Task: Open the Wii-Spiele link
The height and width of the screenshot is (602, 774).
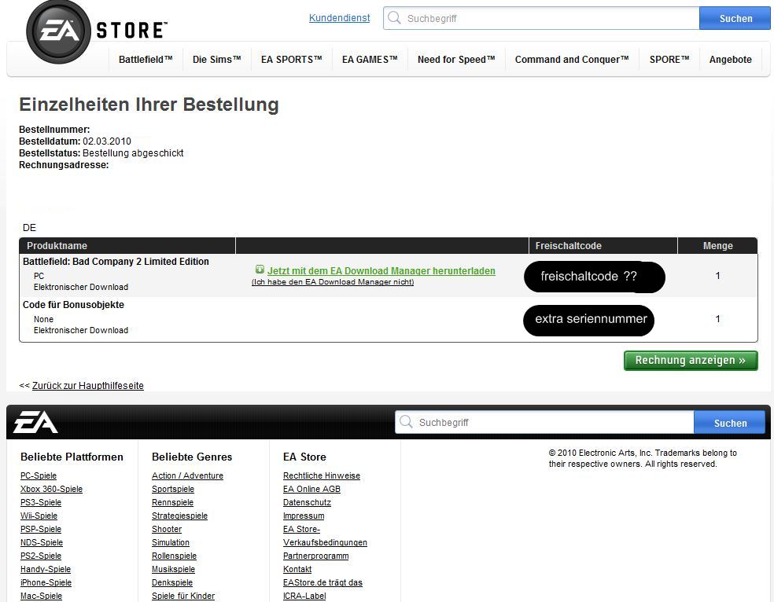Action: coord(39,516)
